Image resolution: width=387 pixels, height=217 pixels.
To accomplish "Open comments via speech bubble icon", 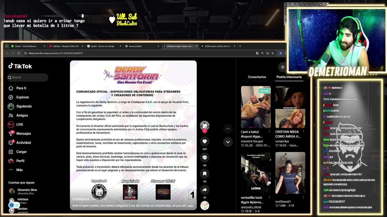I will coord(205,157).
